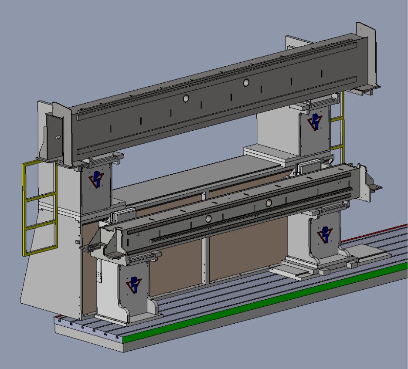Image resolution: width=408 pixels, height=369 pixels.
Task: Select the logo on the upper-right column
Action: click(x=314, y=122)
